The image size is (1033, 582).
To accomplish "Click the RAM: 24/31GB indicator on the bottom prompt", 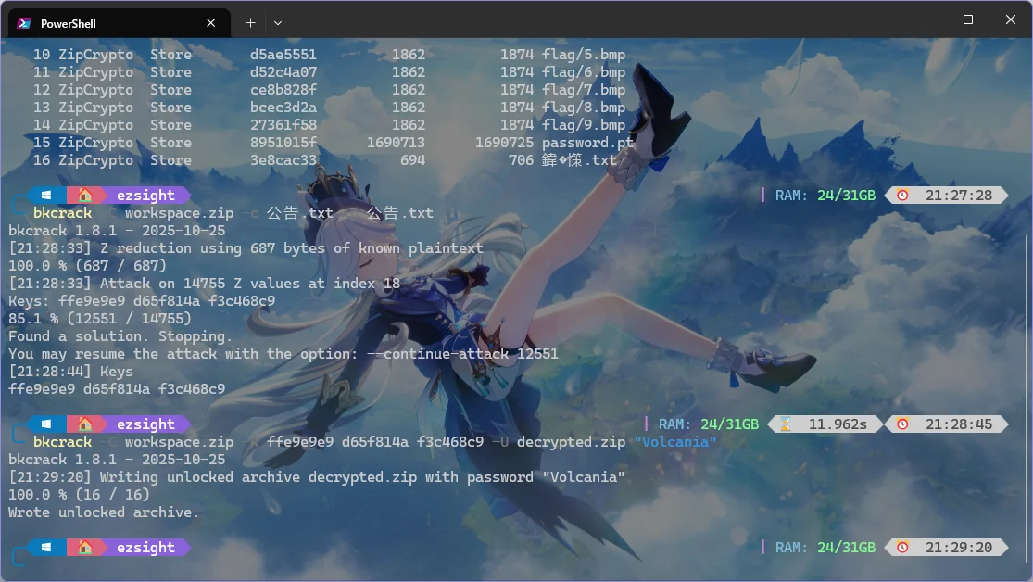I will coord(825,548).
